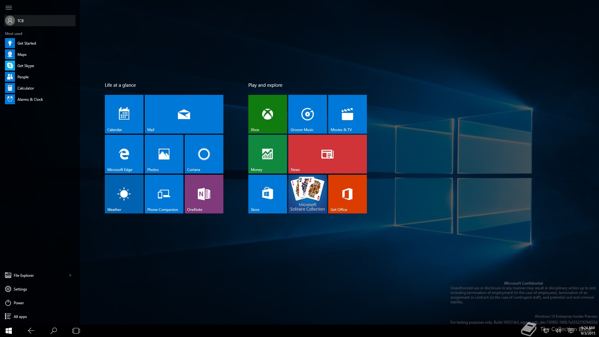
Task: Open Get Skype from Most used
Action: 40,66
